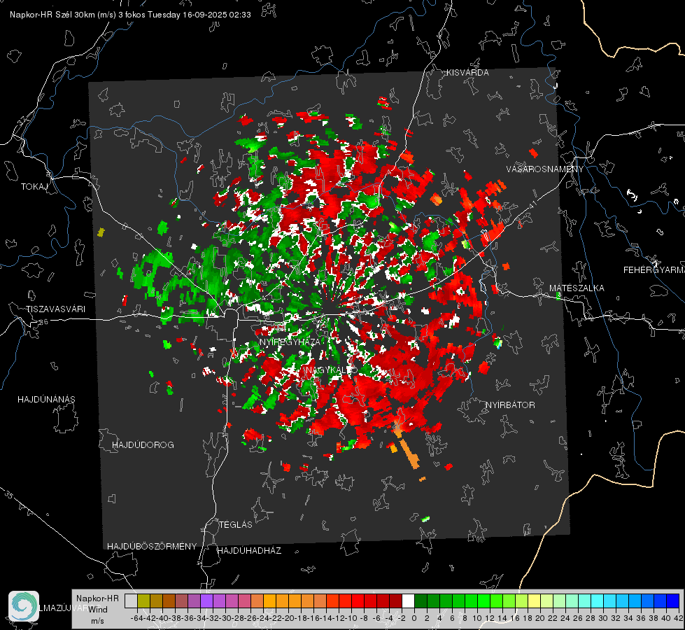Select the NAGYKÁLLÓ town label
This screenshot has width=685, height=630.
(x=332, y=370)
